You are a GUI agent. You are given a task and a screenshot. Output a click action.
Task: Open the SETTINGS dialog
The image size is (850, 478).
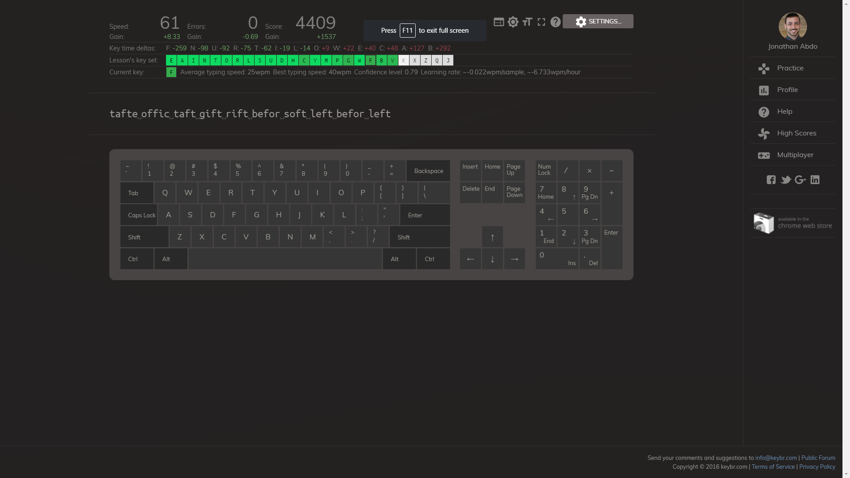click(x=598, y=21)
